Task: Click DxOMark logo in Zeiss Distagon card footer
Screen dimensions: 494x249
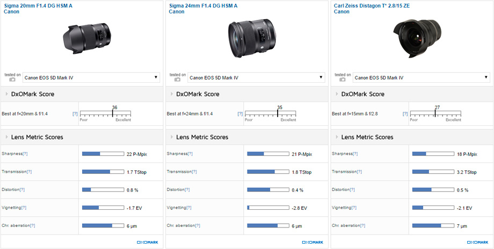Action: pyautogui.click(x=477, y=243)
